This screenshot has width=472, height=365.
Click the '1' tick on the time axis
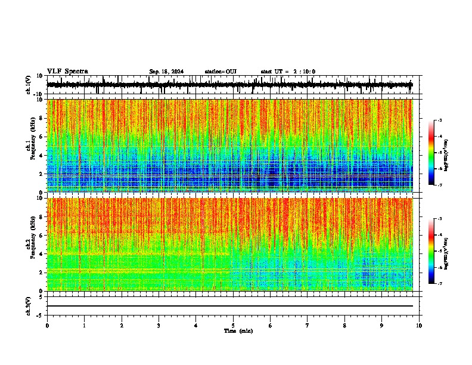(x=84, y=326)
